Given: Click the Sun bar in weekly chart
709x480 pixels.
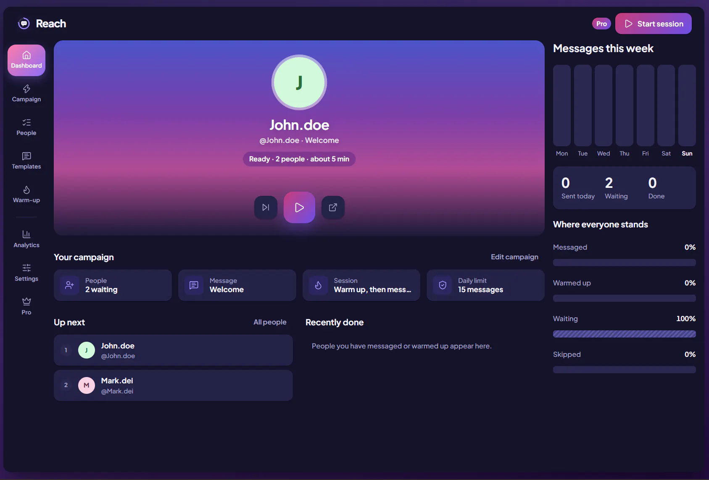Looking at the screenshot, I should [687, 105].
